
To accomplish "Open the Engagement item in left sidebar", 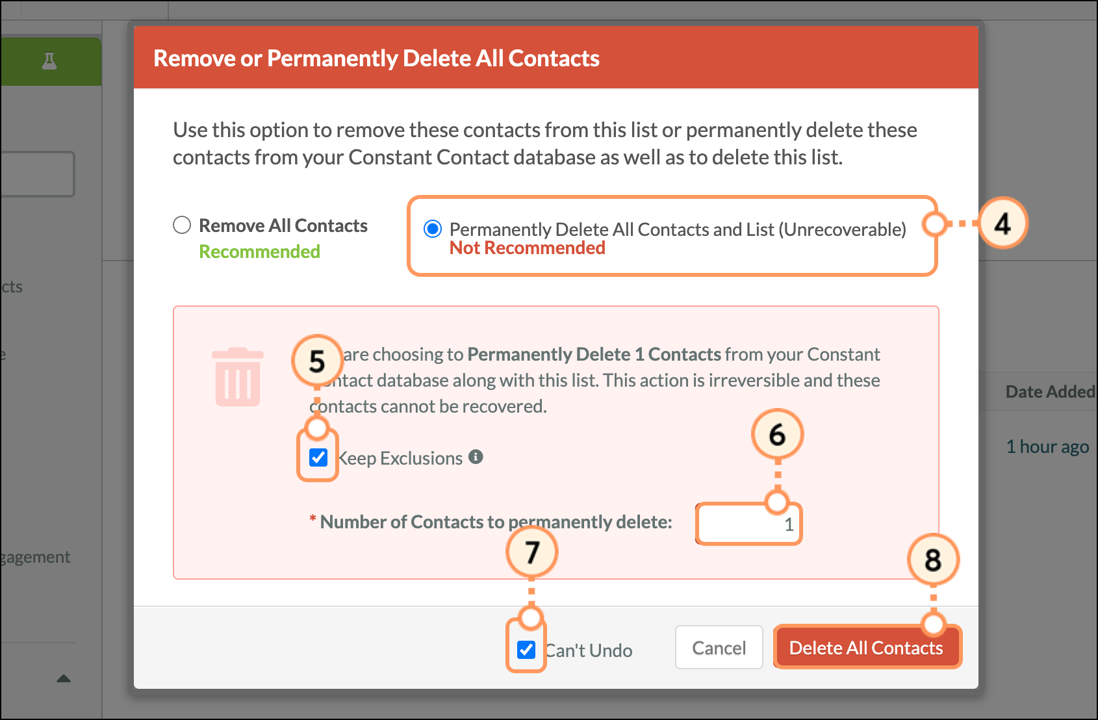I will pyautogui.click(x=35, y=557).
